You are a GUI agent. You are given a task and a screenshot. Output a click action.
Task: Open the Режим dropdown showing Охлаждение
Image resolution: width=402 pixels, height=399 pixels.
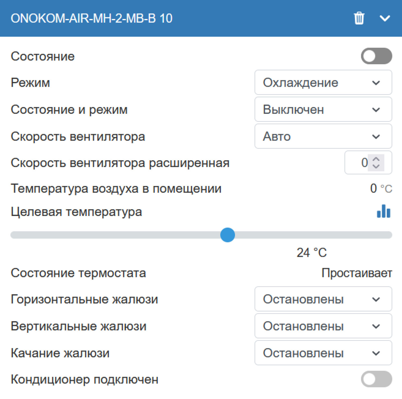[323, 83]
